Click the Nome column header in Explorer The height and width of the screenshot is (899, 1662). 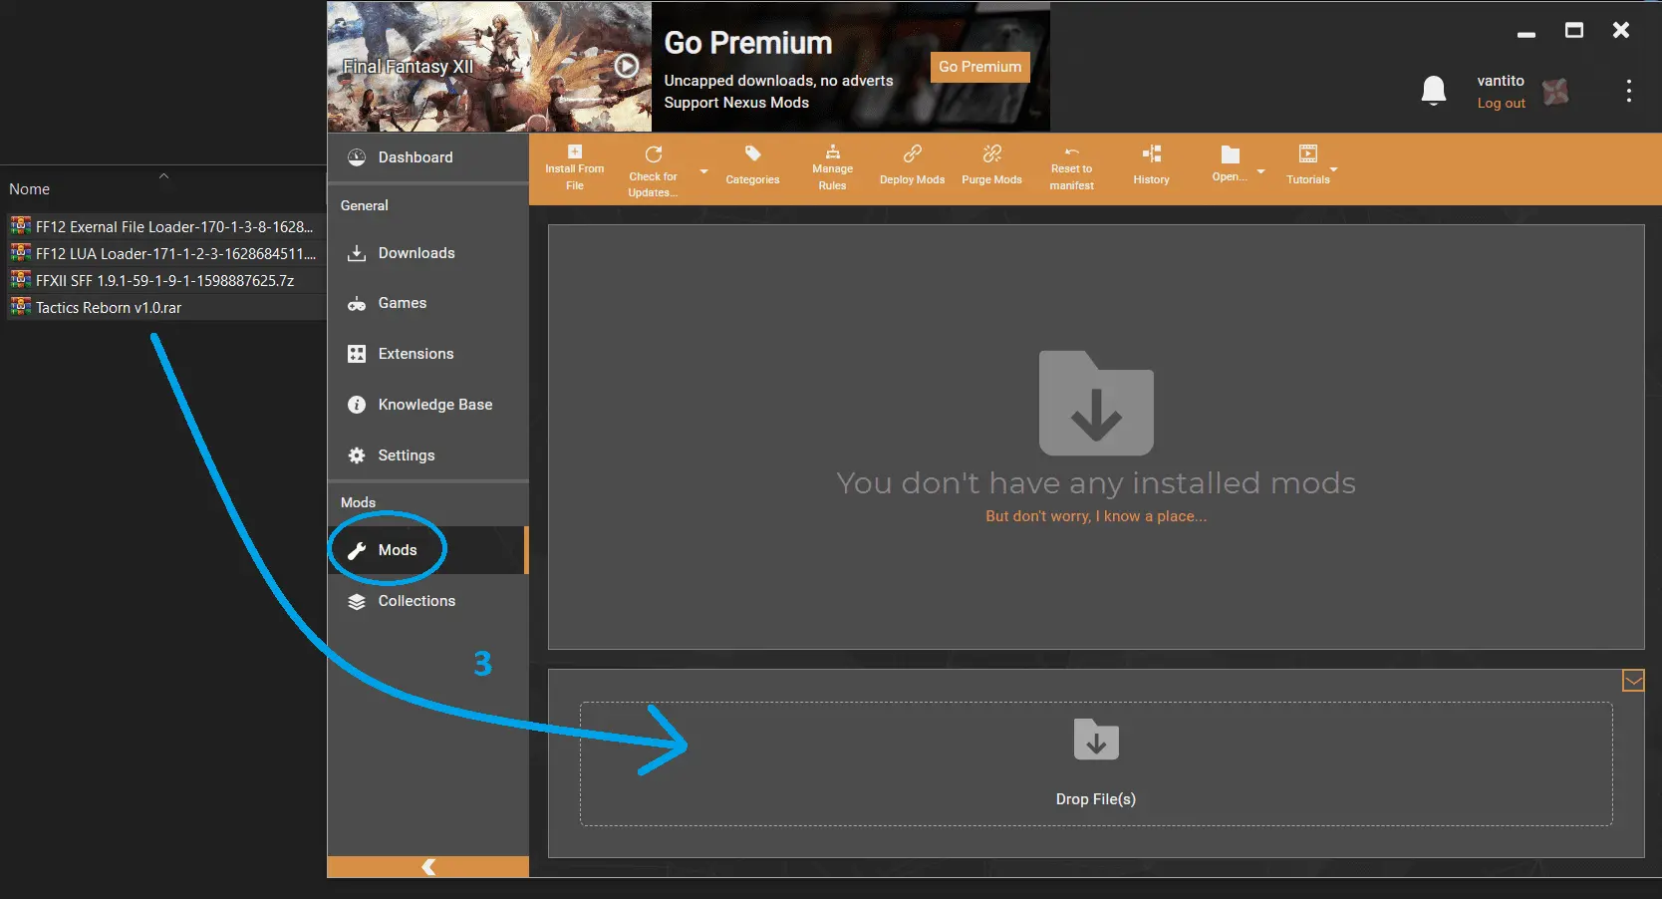click(163, 188)
